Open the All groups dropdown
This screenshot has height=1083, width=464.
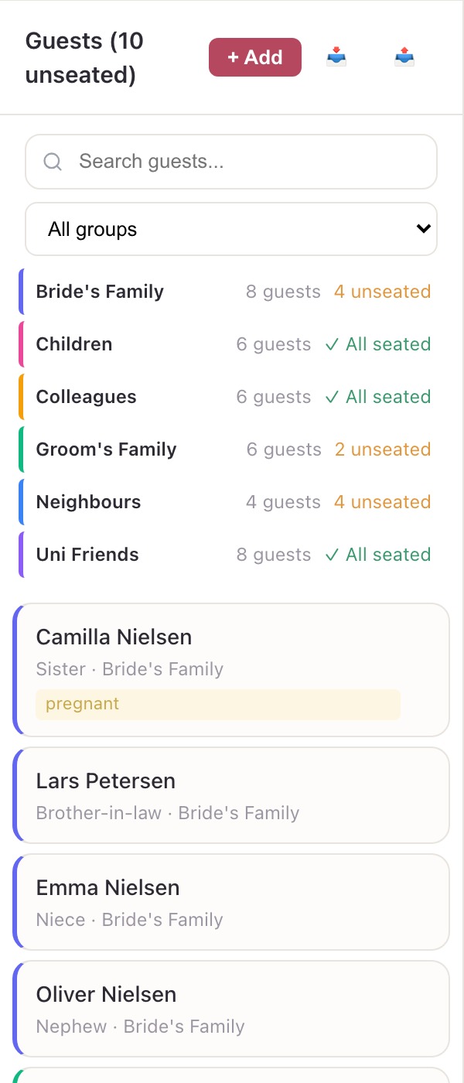pyautogui.click(x=231, y=229)
